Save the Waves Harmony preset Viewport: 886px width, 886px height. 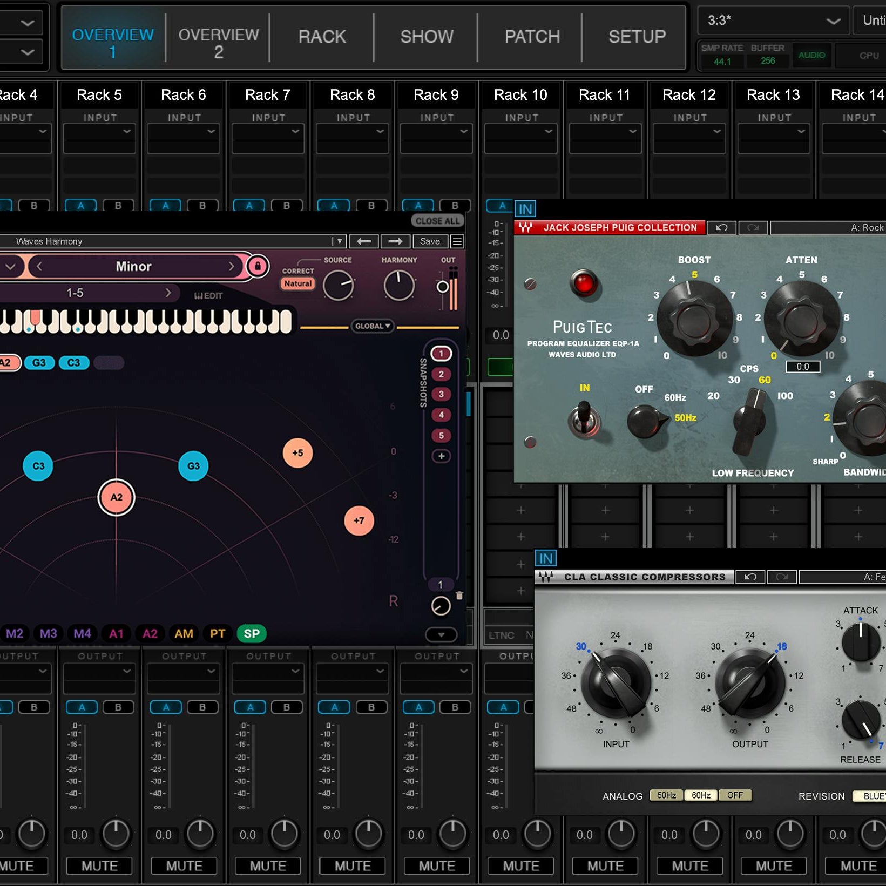[x=429, y=241]
